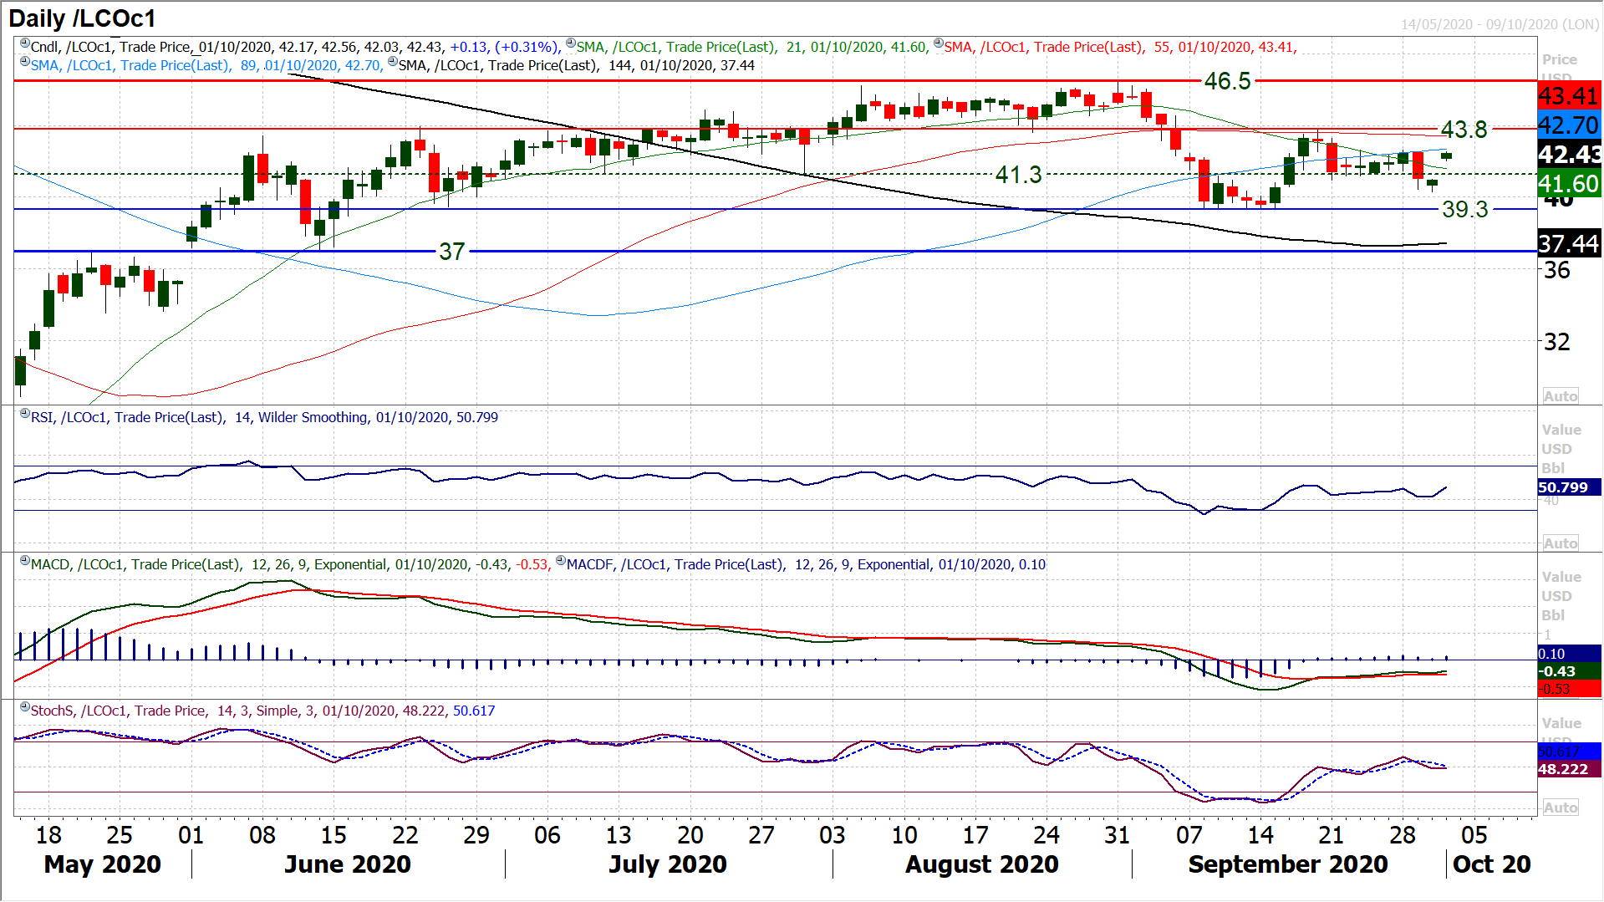Click the RSI value tag 50.799
Screen dimensions: 1604x902
click(1569, 487)
